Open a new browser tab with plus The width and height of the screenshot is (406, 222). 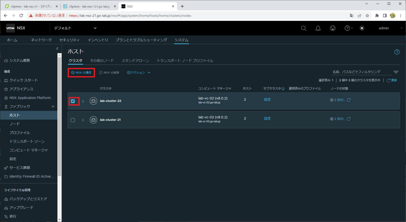pyautogui.click(x=182, y=6)
